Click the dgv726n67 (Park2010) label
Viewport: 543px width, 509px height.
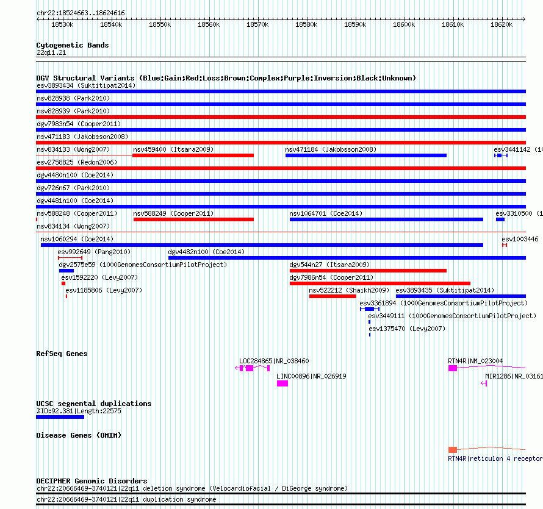[x=73, y=188]
